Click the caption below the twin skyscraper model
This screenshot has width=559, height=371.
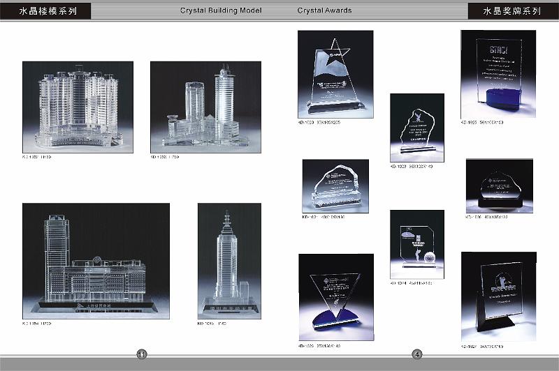point(166,158)
